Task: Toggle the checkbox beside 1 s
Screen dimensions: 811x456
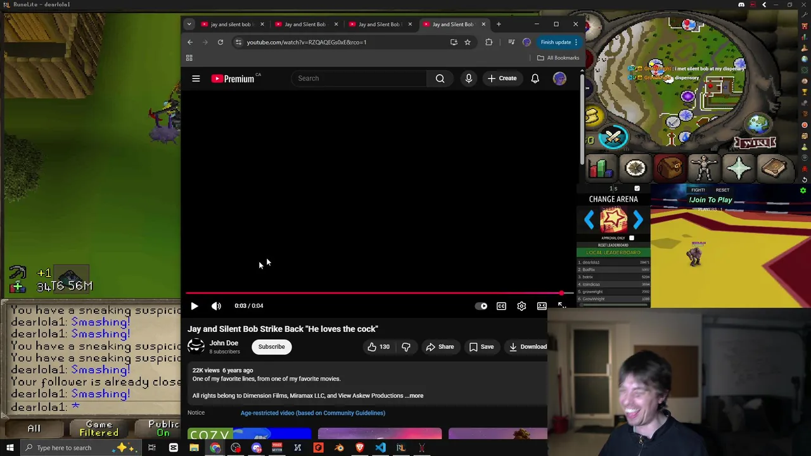Action: click(x=637, y=189)
